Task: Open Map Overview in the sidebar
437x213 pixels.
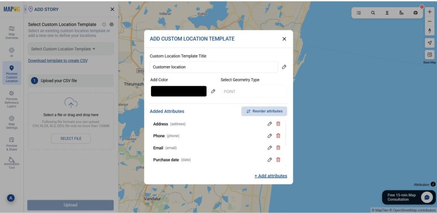Action: click(x=12, y=32)
